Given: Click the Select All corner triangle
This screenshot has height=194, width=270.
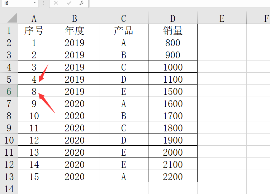Looking at the screenshot, I should [12, 18].
